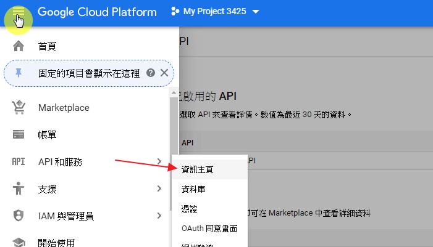This screenshot has height=247, width=433.
Task: Select 資訊主頁 in the API submenu
Action: [x=209, y=169]
